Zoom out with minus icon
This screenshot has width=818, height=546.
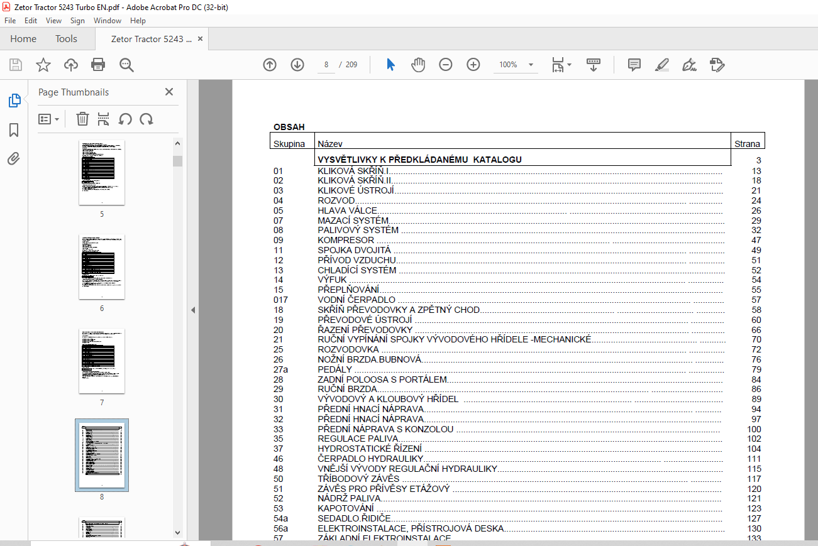[x=446, y=65]
